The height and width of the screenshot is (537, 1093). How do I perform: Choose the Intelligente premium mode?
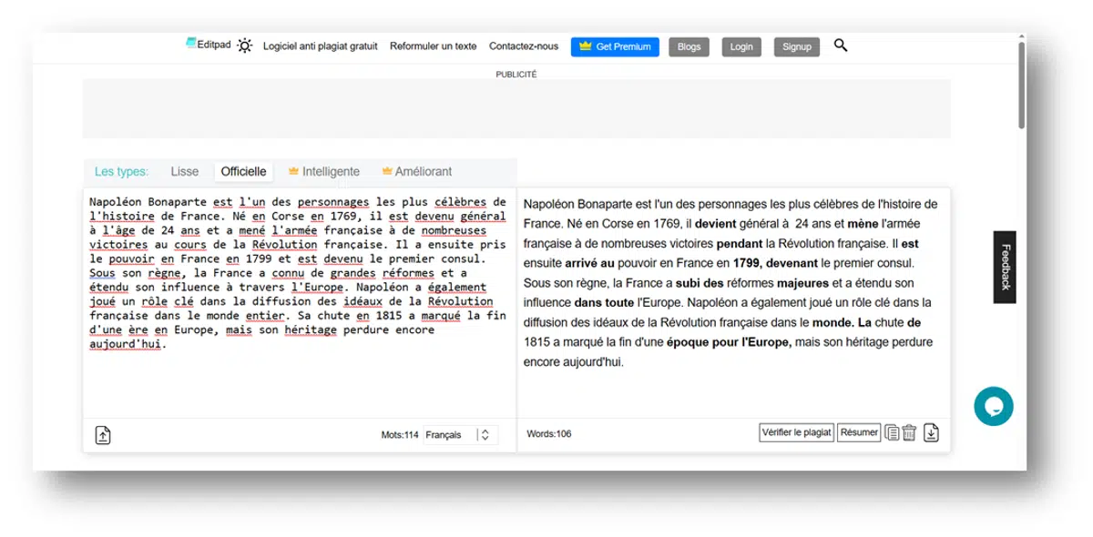pos(323,171)
